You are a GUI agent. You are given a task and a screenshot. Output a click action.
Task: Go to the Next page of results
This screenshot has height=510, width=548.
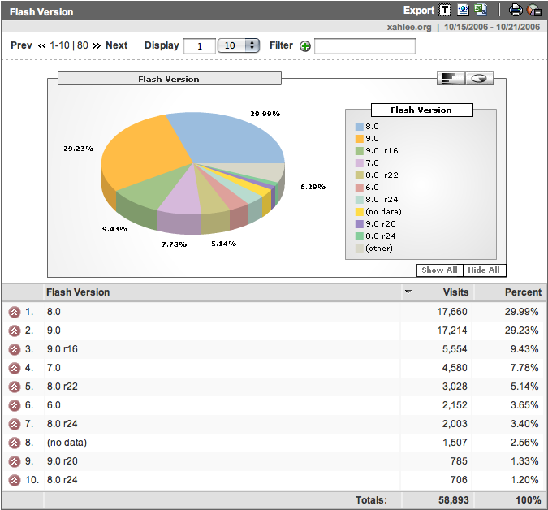pyautogui.click(x=116, y=45)
